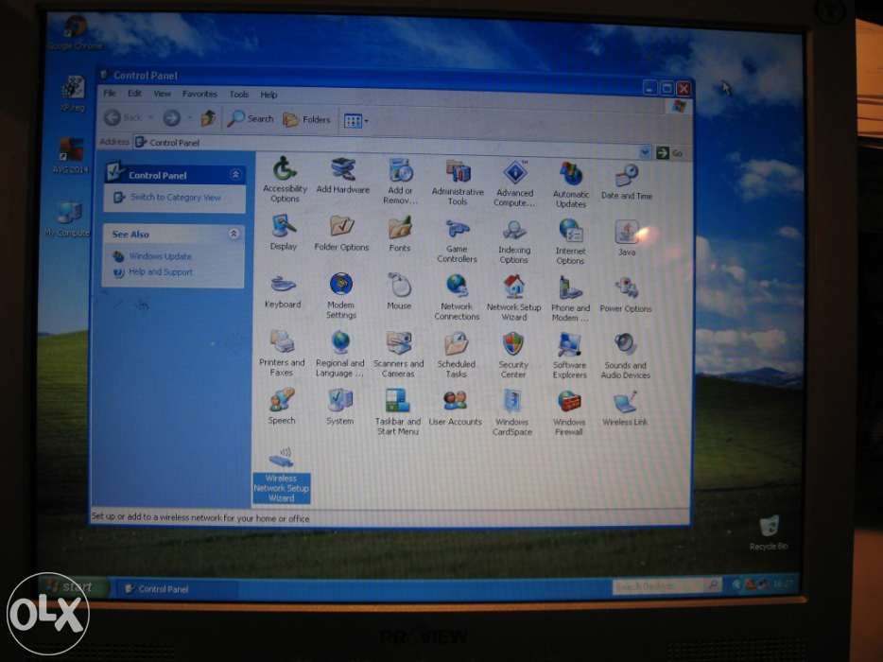
Task: Toggle the Folders pane button
Action: click(x=306, y=119)
